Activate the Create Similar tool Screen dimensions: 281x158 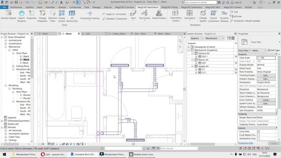tap(61, 16)
